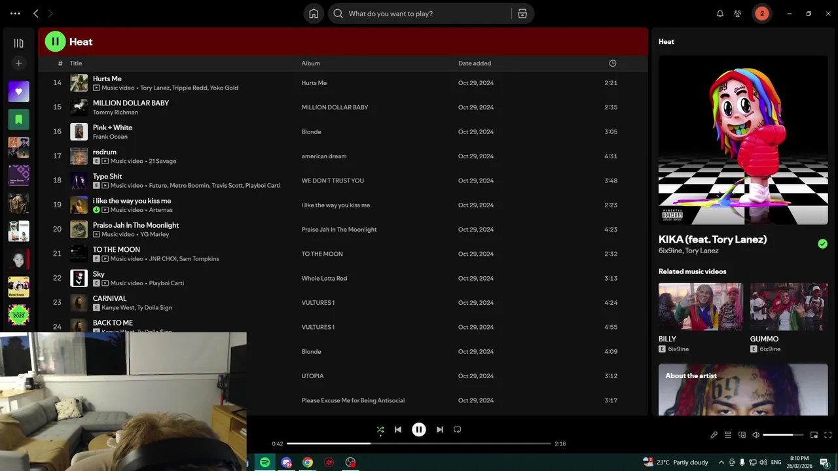Open the About the artist card
Screen dimensions: 838x471
pos(743,390)
